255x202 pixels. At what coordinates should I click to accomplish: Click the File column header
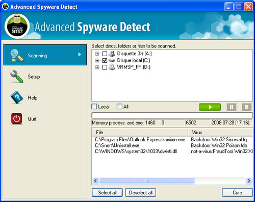coord(140,132)
